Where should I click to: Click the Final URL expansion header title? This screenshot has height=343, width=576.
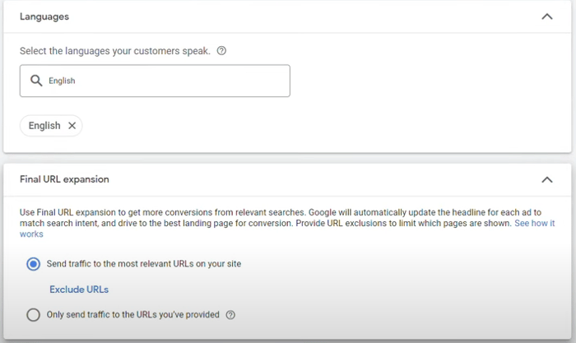64,179
